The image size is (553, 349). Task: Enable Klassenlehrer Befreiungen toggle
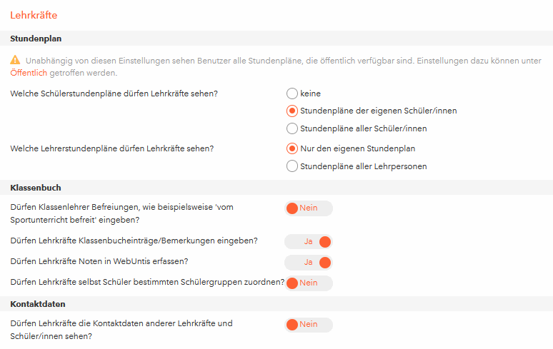pyautogui.click(x=309, y=208)
